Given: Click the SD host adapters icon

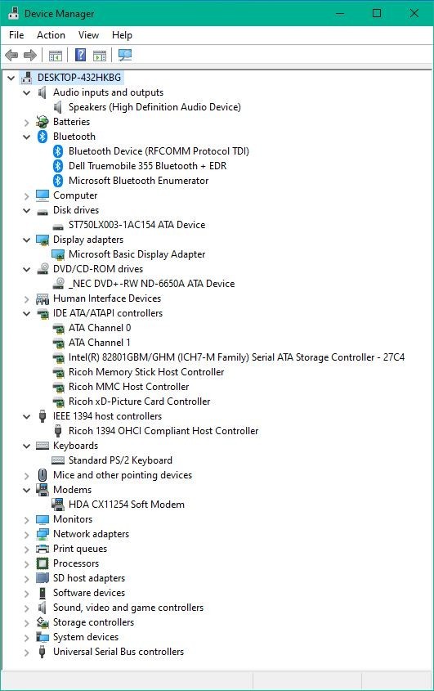Looking at the screenshot, I should (x=43, y=578).
